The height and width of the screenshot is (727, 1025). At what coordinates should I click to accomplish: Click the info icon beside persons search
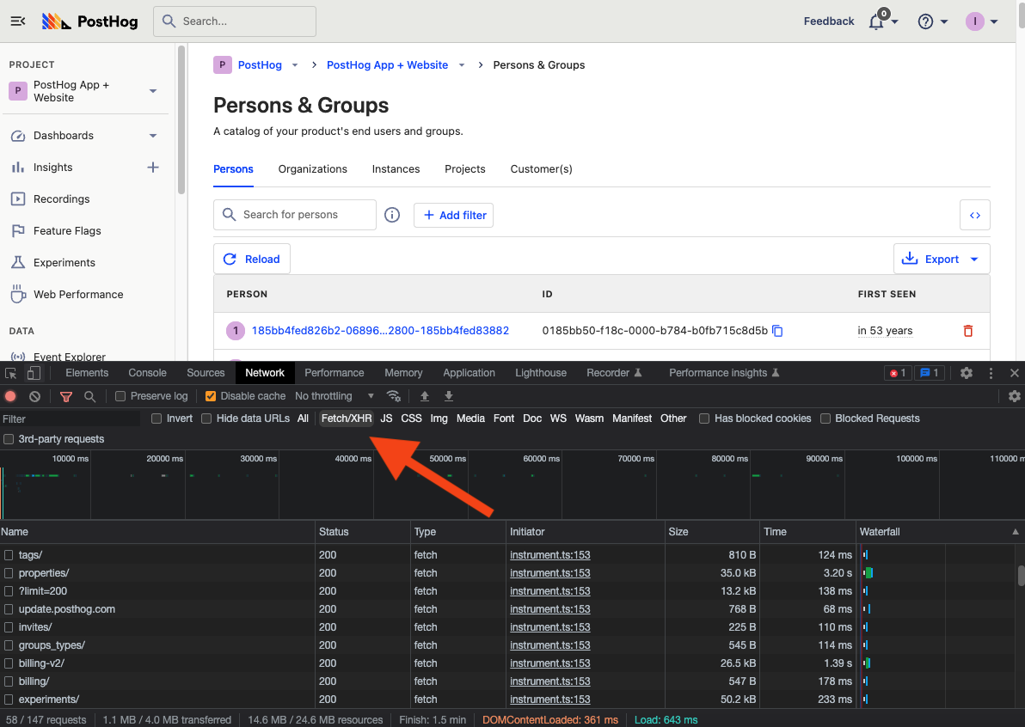point(392,215)
